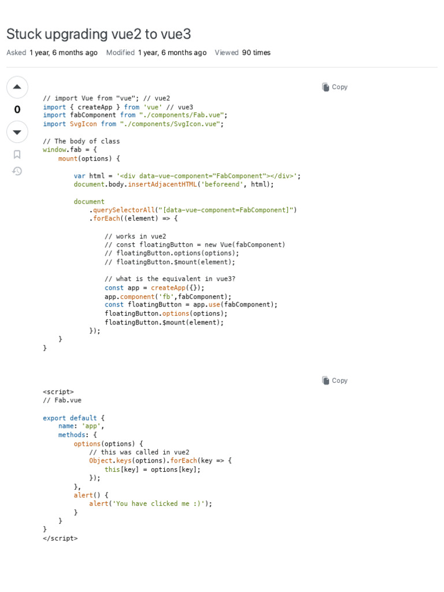Click the "alert() {" method line
The width and height of the screenshot is (444, 592).
coord(91,495)
